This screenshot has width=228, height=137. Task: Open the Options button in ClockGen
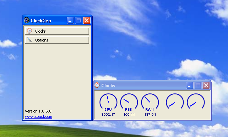pyautogui.click(x=57, y=40)
